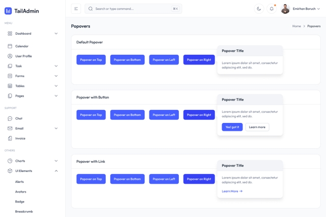Click the Tables icon in sidebar
The image size is (326, 217).
coord(10,86)
